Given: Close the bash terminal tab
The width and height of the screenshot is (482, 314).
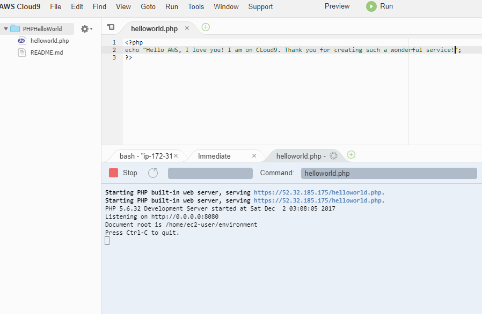Looking at the screenshot, I should (x=176, y=156).
